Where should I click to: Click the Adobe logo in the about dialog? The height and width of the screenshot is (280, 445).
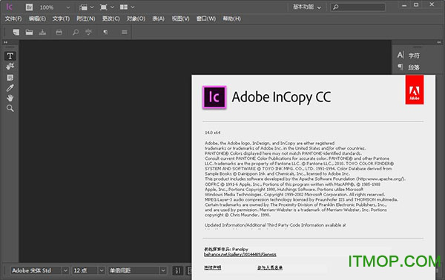[x=415, y=90]
